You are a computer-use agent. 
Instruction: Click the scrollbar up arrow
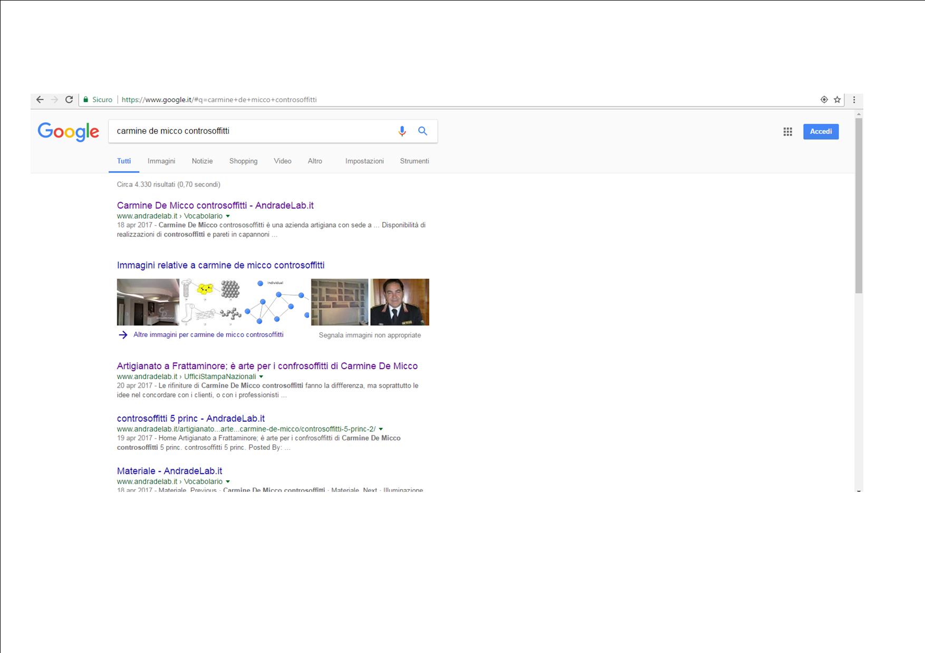(859, 114)
